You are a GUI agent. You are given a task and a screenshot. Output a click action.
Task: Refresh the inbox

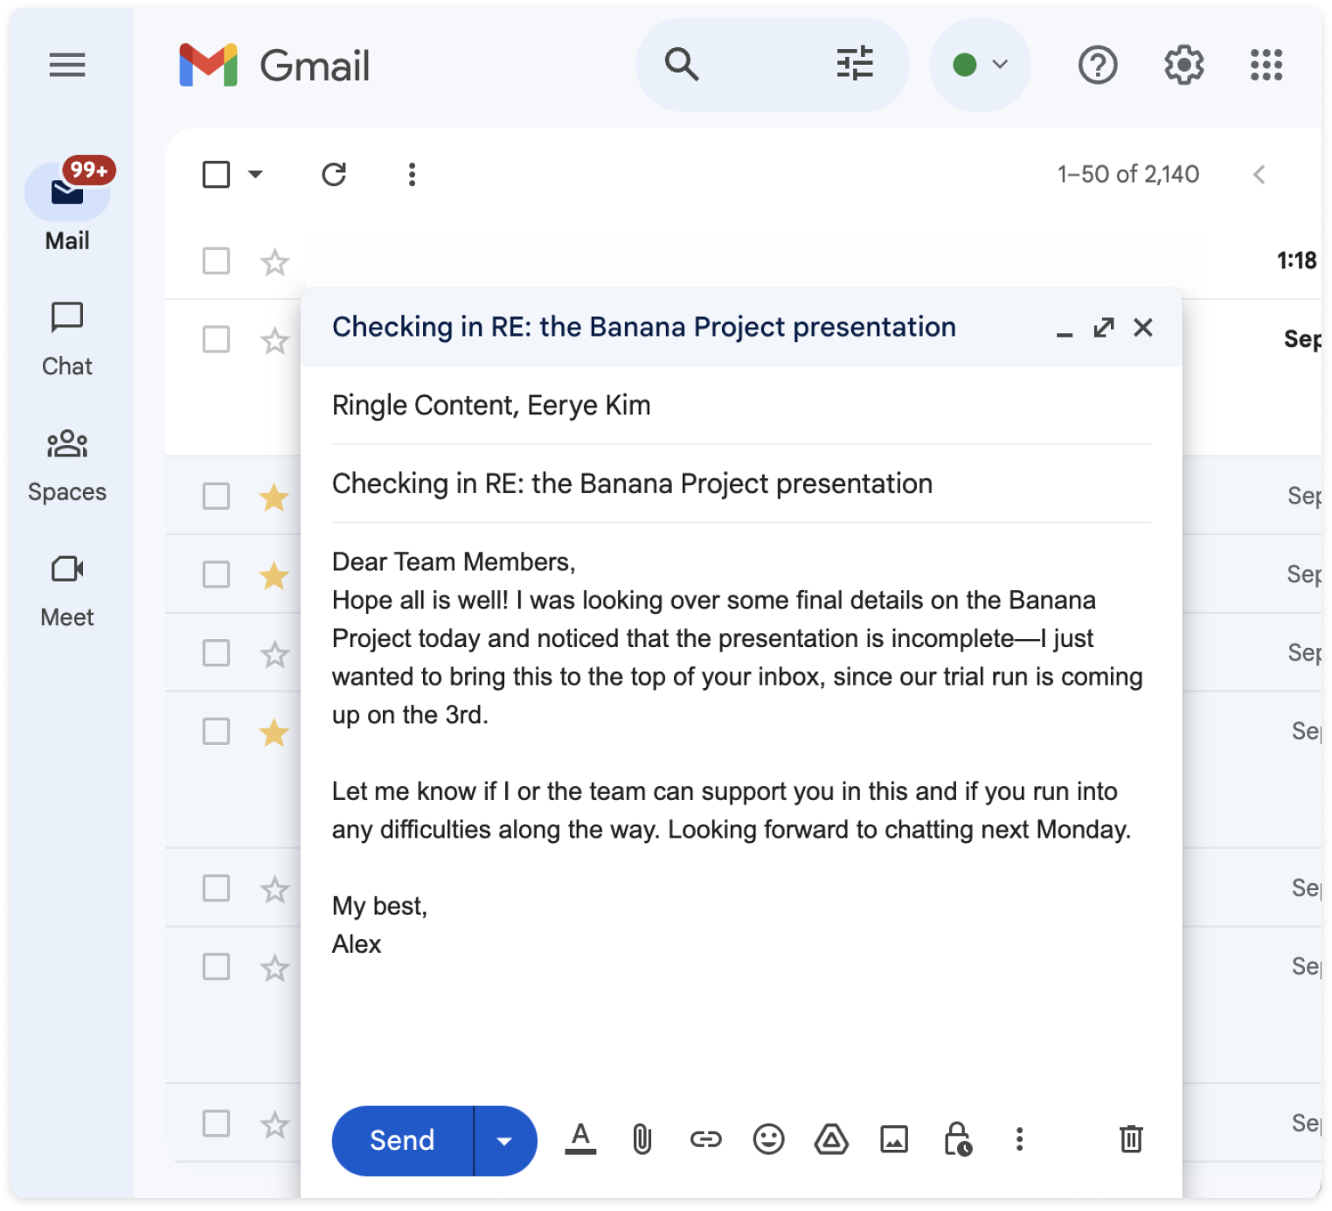point(334,175)
